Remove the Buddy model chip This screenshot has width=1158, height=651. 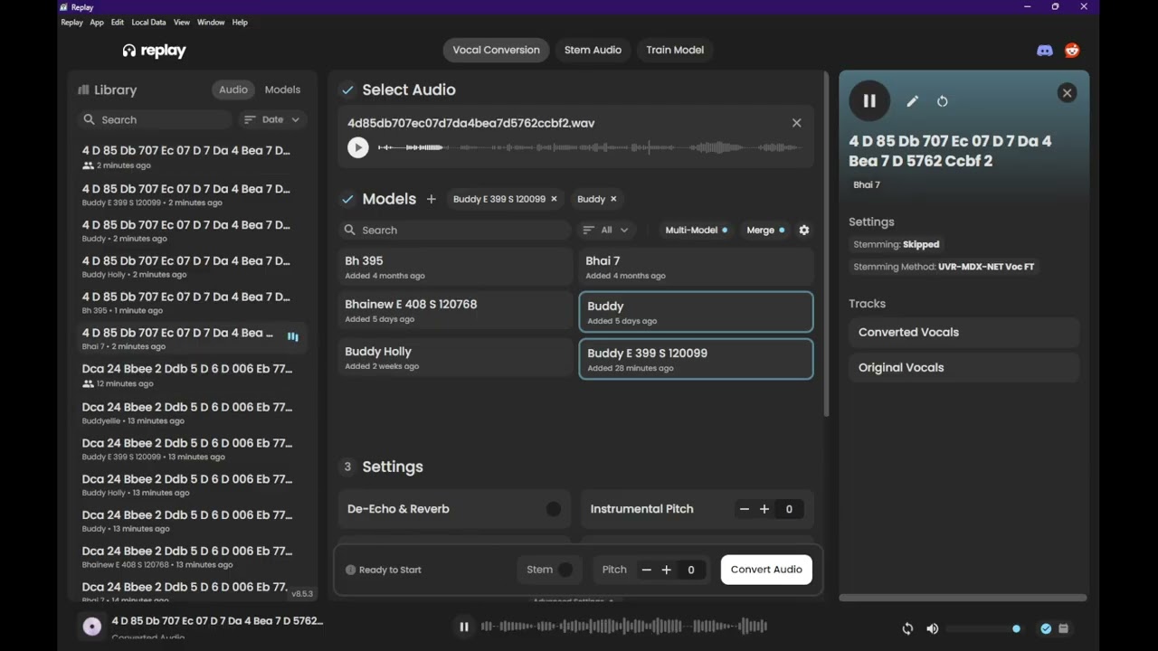(x=613, y=199)
